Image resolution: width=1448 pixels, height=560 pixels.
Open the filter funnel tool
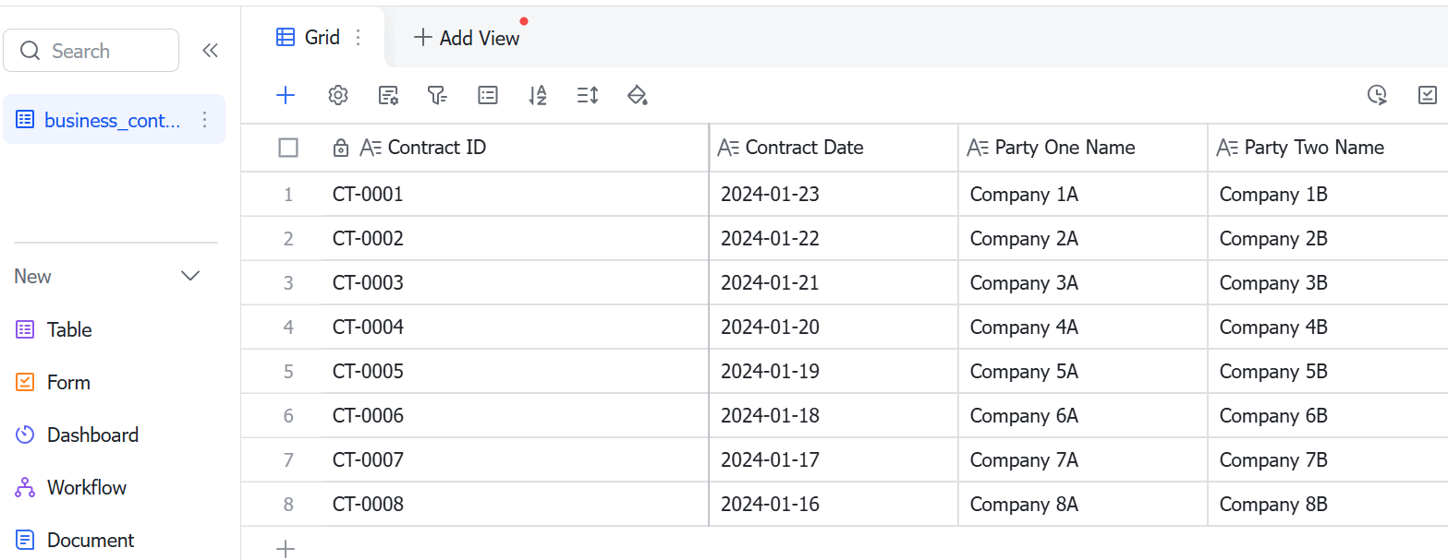(437, 95)
